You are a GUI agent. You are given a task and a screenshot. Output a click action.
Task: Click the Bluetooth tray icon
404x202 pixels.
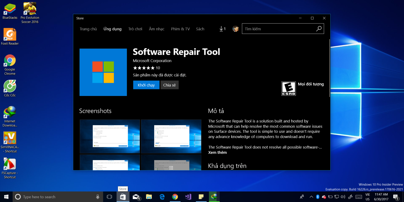click(x=318, y=197)
